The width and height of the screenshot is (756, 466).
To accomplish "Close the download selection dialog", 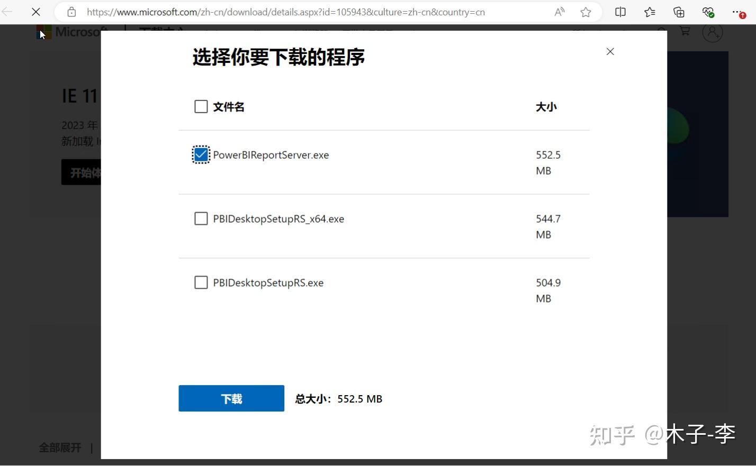I will click(x=610, y=51).
